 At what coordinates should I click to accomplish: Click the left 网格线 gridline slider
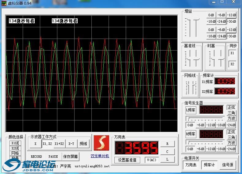(x=189, y=88)
